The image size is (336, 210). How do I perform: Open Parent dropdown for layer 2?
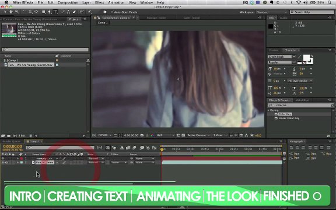(x=145, y=163)
